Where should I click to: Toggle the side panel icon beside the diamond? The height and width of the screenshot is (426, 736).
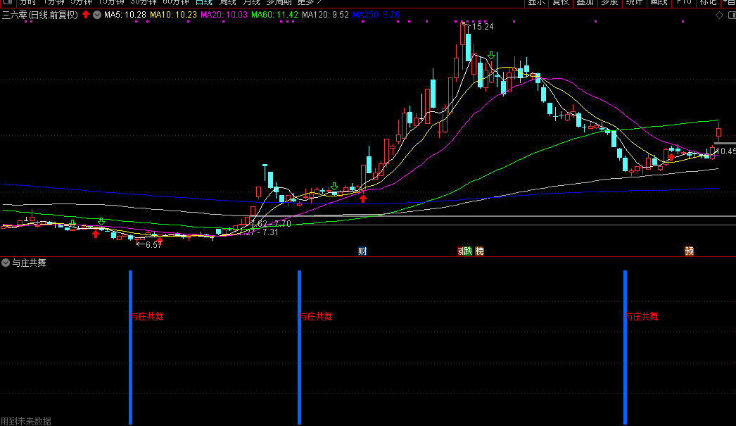pos(731,15)
